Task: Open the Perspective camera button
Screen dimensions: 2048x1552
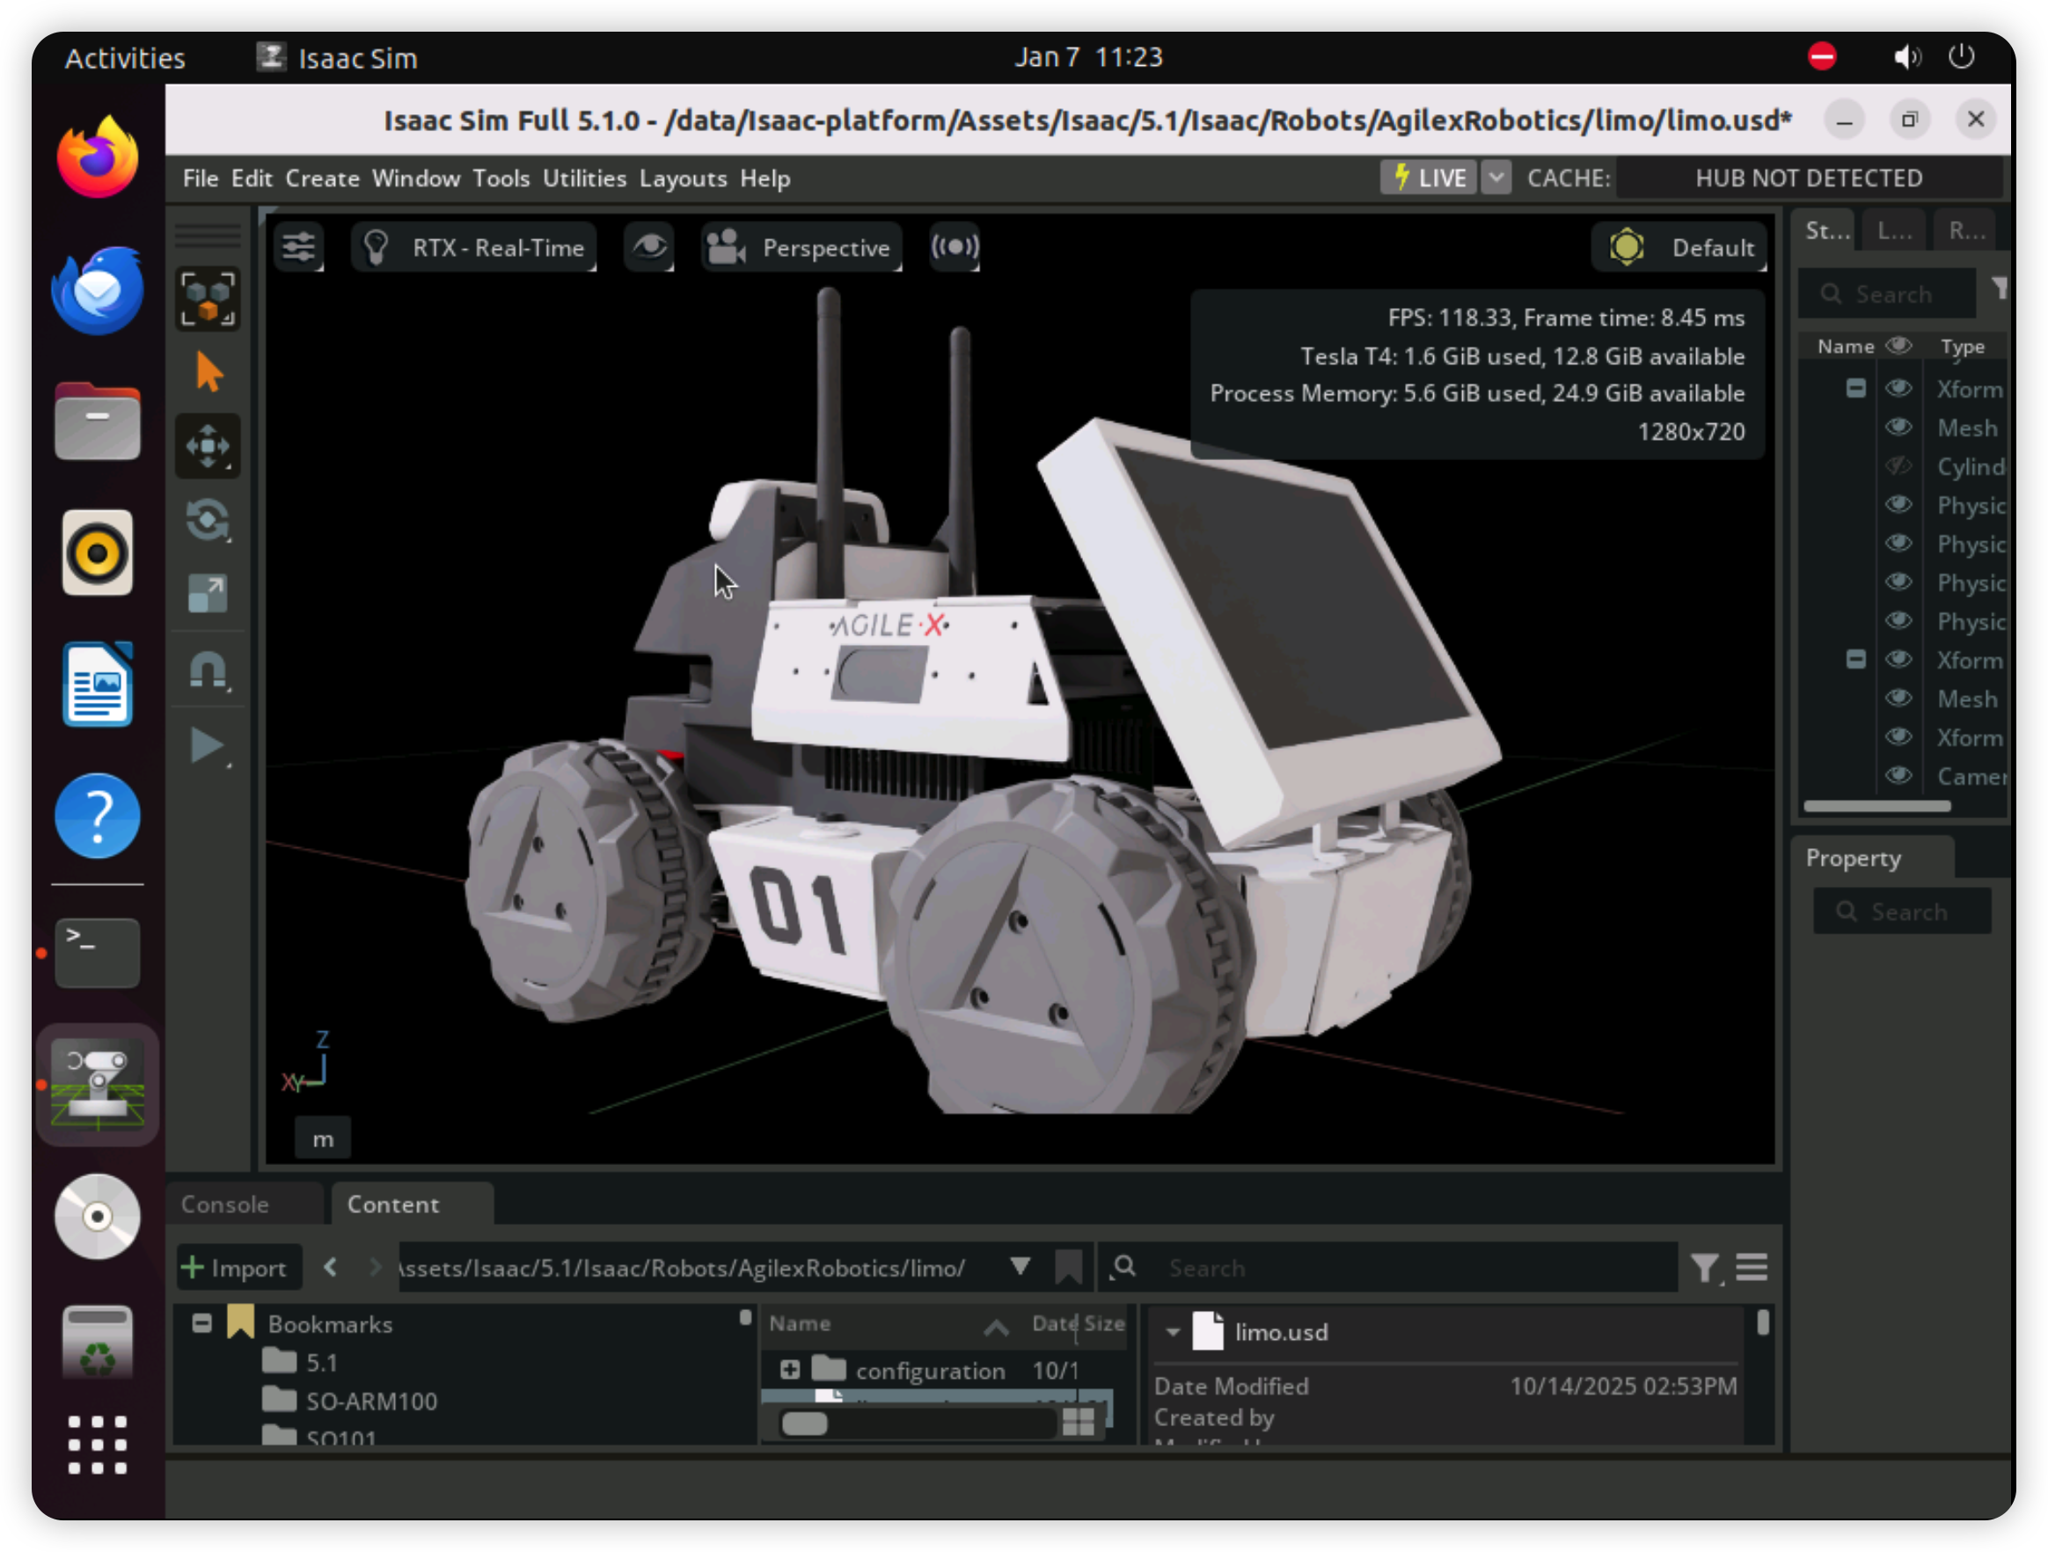Action: [x=801, y=247]
